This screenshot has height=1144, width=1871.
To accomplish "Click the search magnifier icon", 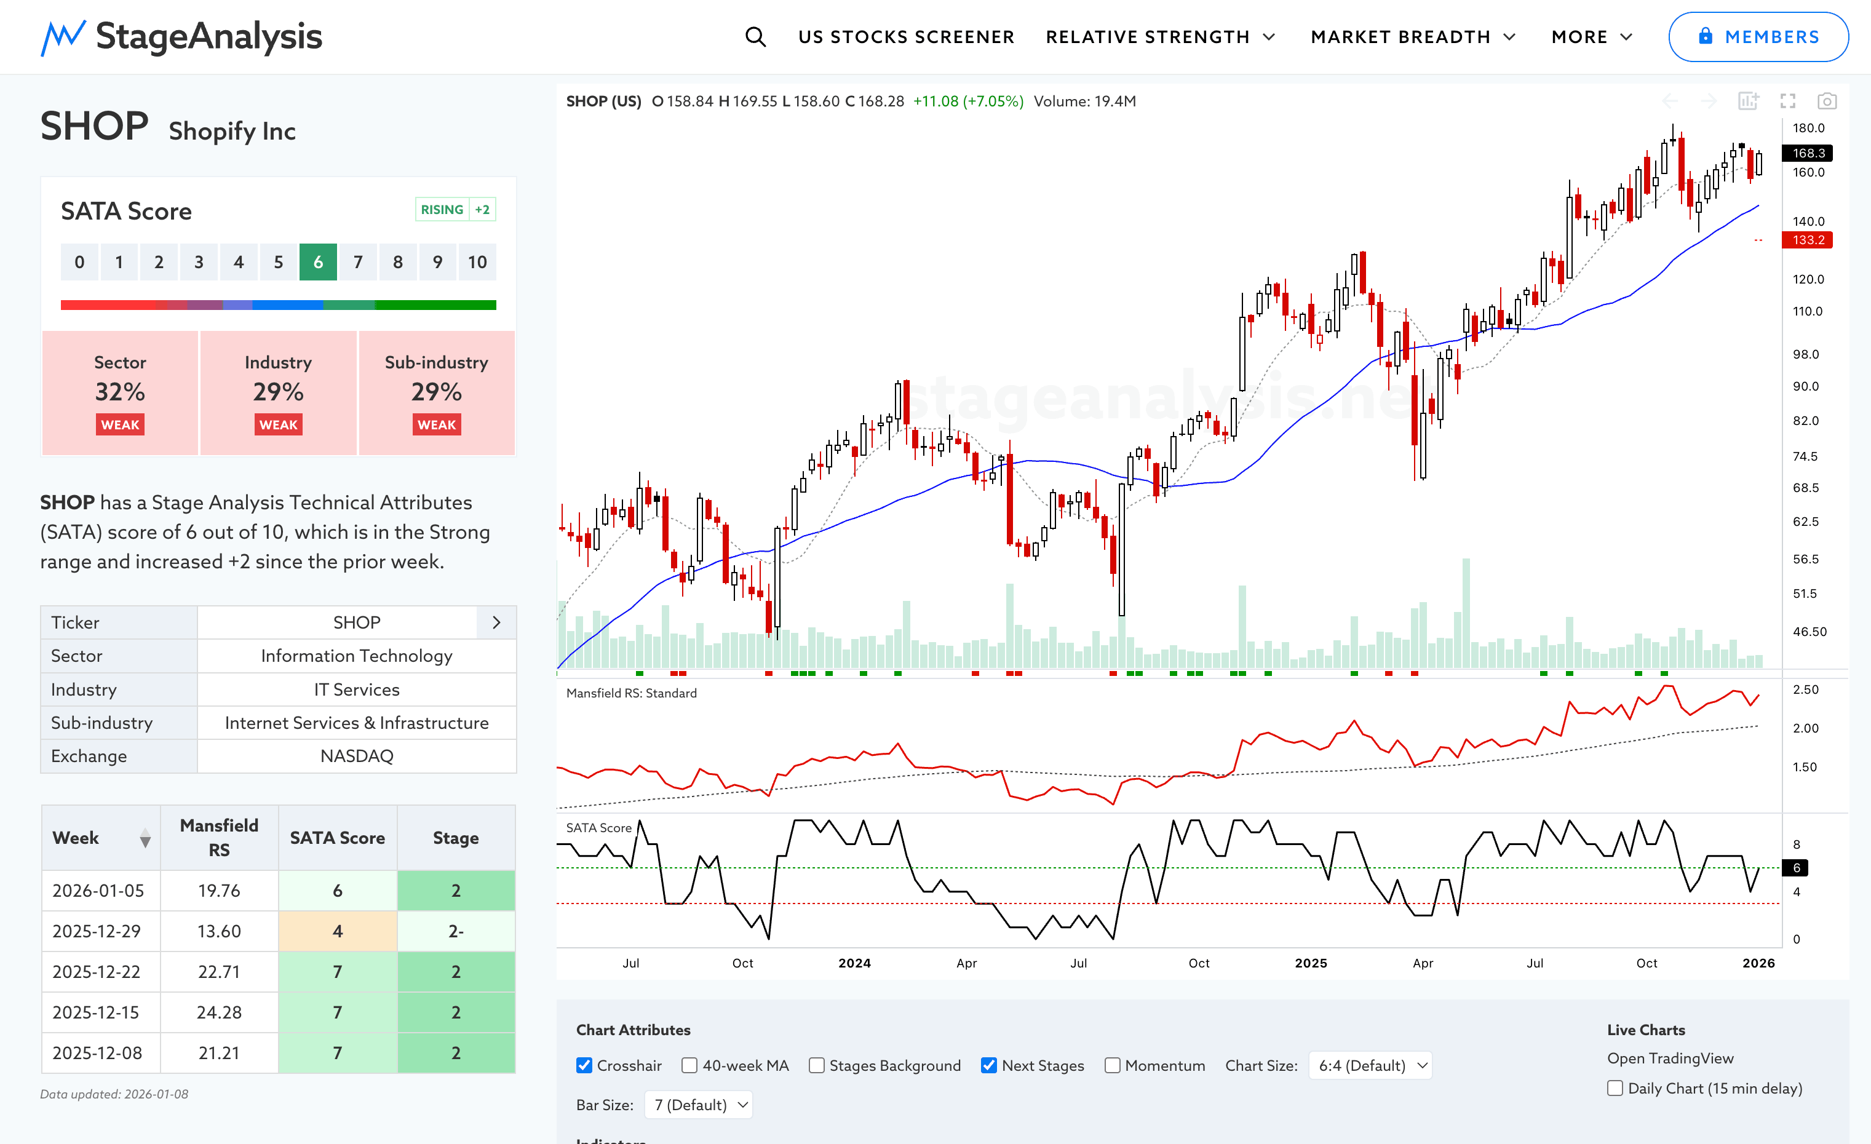I will (x=755, y=36).
